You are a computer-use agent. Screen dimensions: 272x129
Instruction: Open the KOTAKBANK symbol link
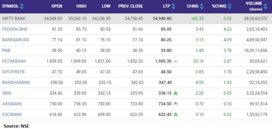click(14, 61)
